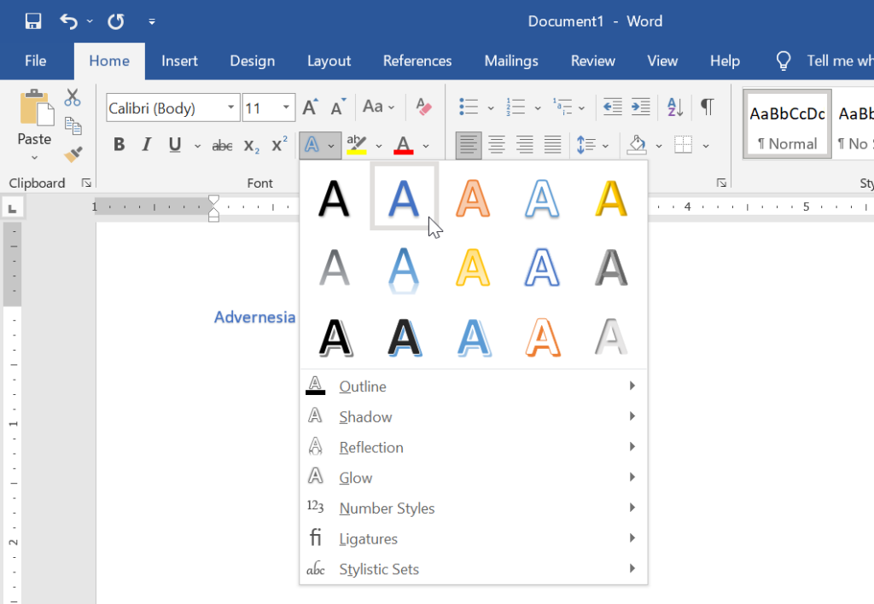Click the Clear All Formatting icon
Viewport: 874px width, 604px height.
click(x=423, y=106)
